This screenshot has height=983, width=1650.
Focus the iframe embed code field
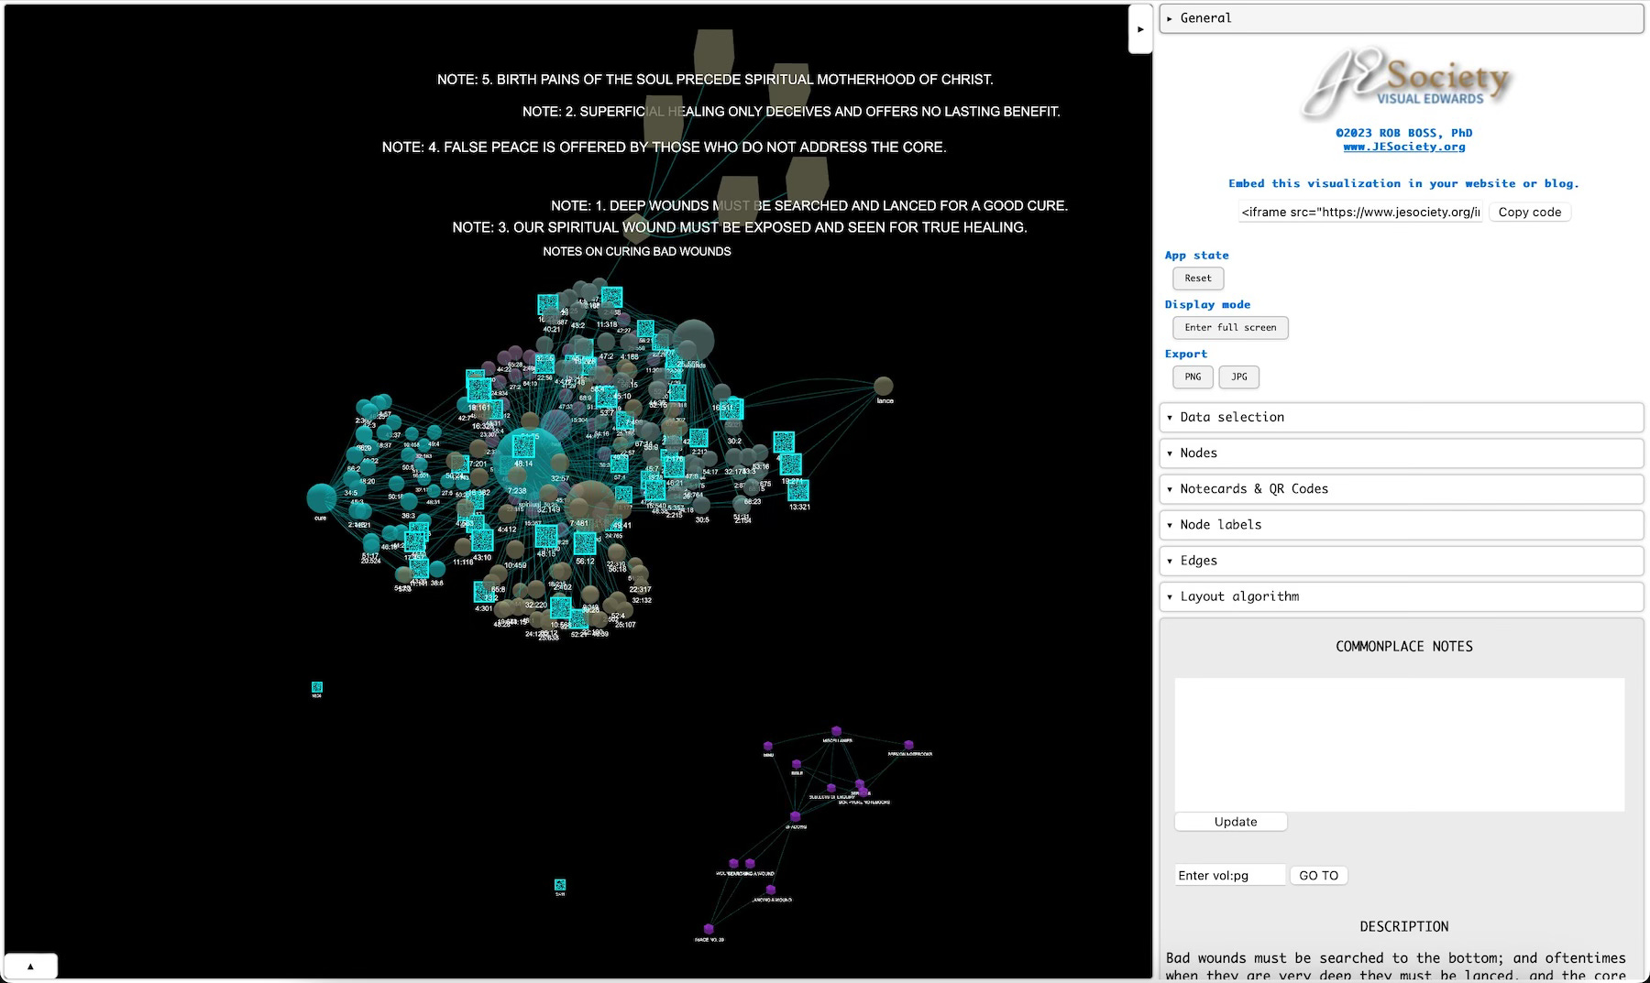pos(1360,212)
